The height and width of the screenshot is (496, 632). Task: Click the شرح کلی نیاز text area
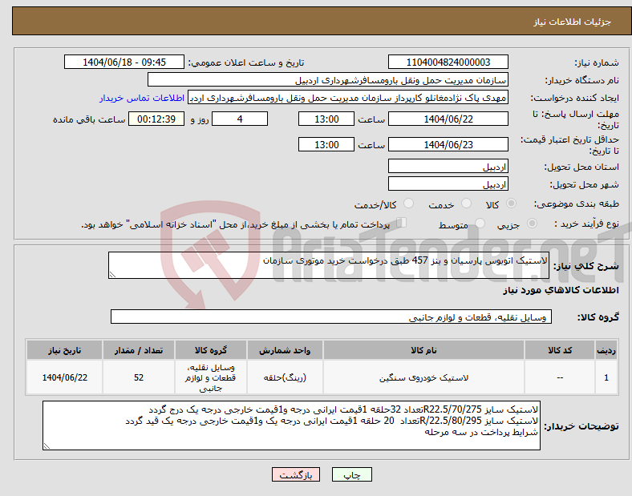(329, 265)
